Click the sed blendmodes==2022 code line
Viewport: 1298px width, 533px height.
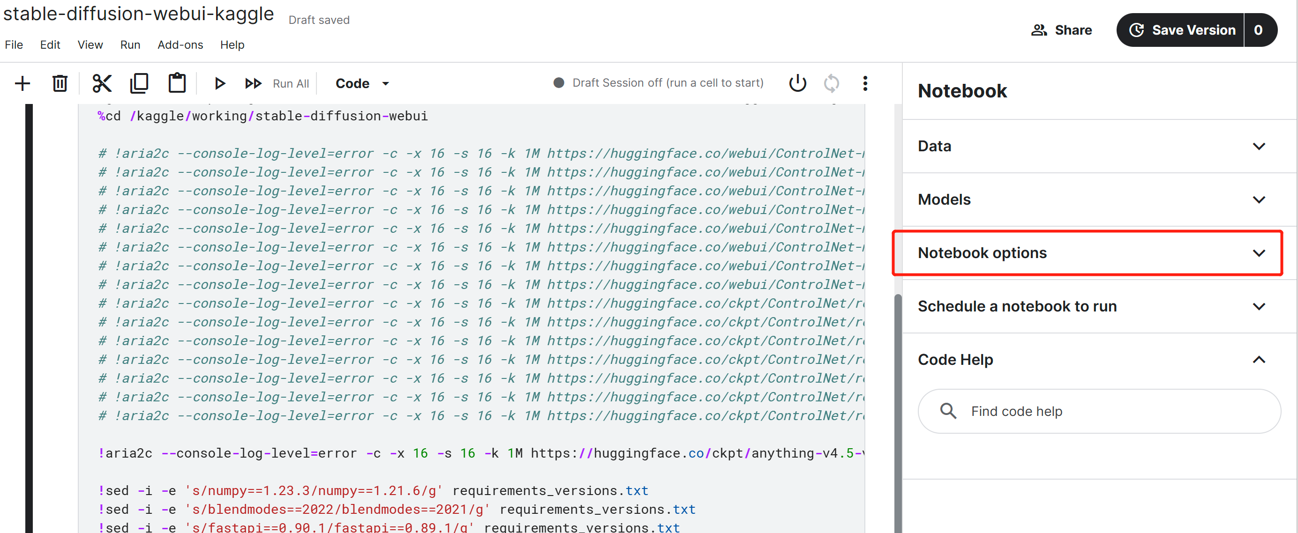click(x=397, y=509)
